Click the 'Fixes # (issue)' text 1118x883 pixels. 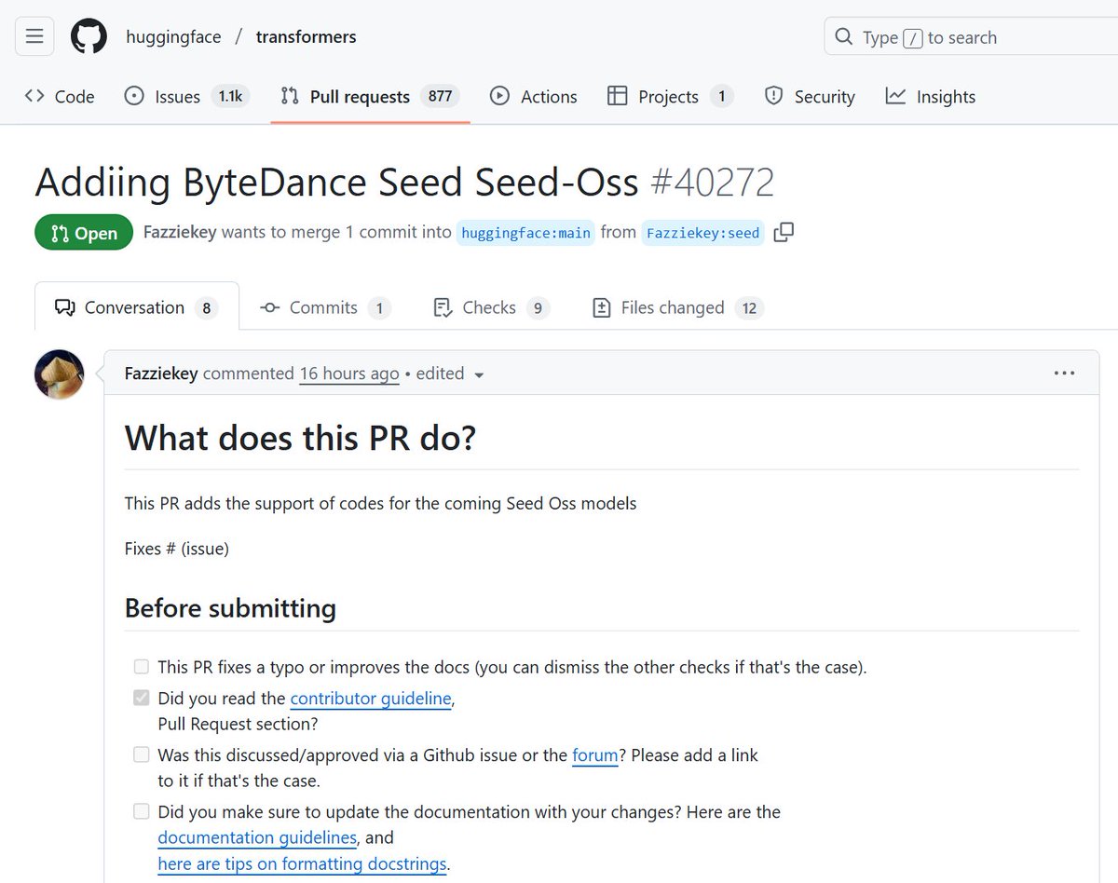[x=177, y=549]
